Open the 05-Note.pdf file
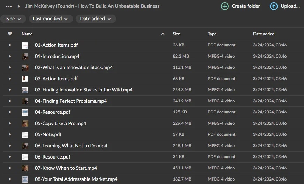Screen dimensions: 304x184 pyautogui.click(x=48, y=134)
